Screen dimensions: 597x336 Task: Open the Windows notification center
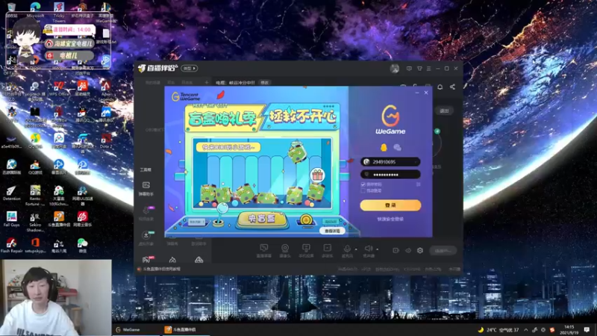coord(587,329)
